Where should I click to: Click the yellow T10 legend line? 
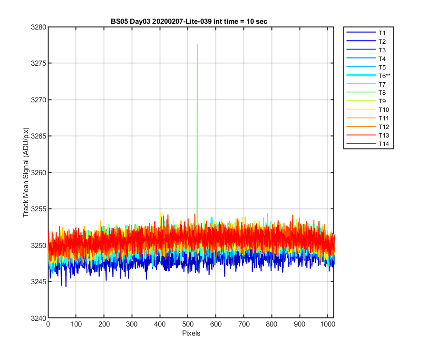click(x=361, y=109)
